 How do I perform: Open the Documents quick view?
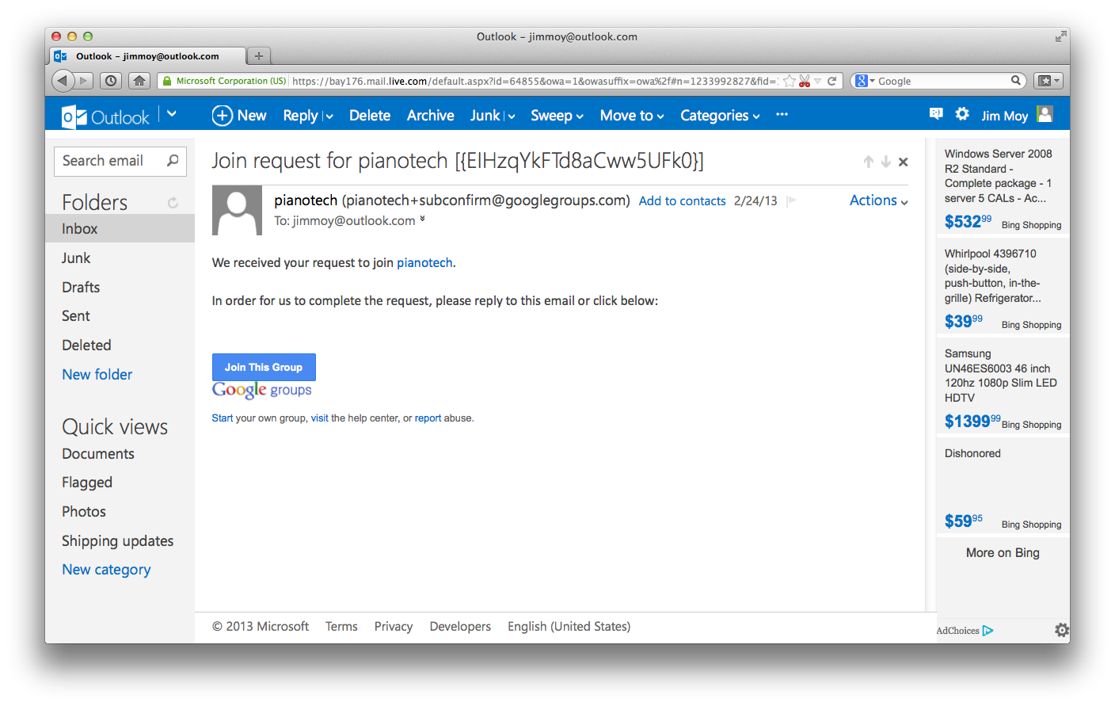click(x=98, y=454)
